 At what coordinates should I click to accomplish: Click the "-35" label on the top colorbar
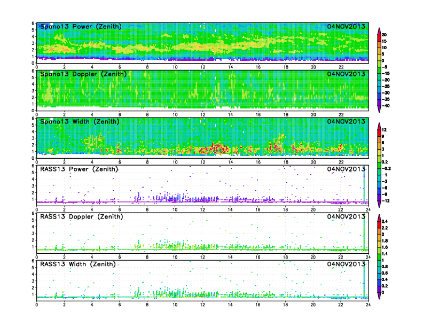point(386,99)
